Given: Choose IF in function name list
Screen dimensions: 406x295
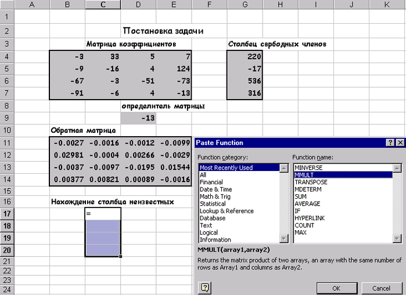Looking at the screenshot, I should (343, 211).
